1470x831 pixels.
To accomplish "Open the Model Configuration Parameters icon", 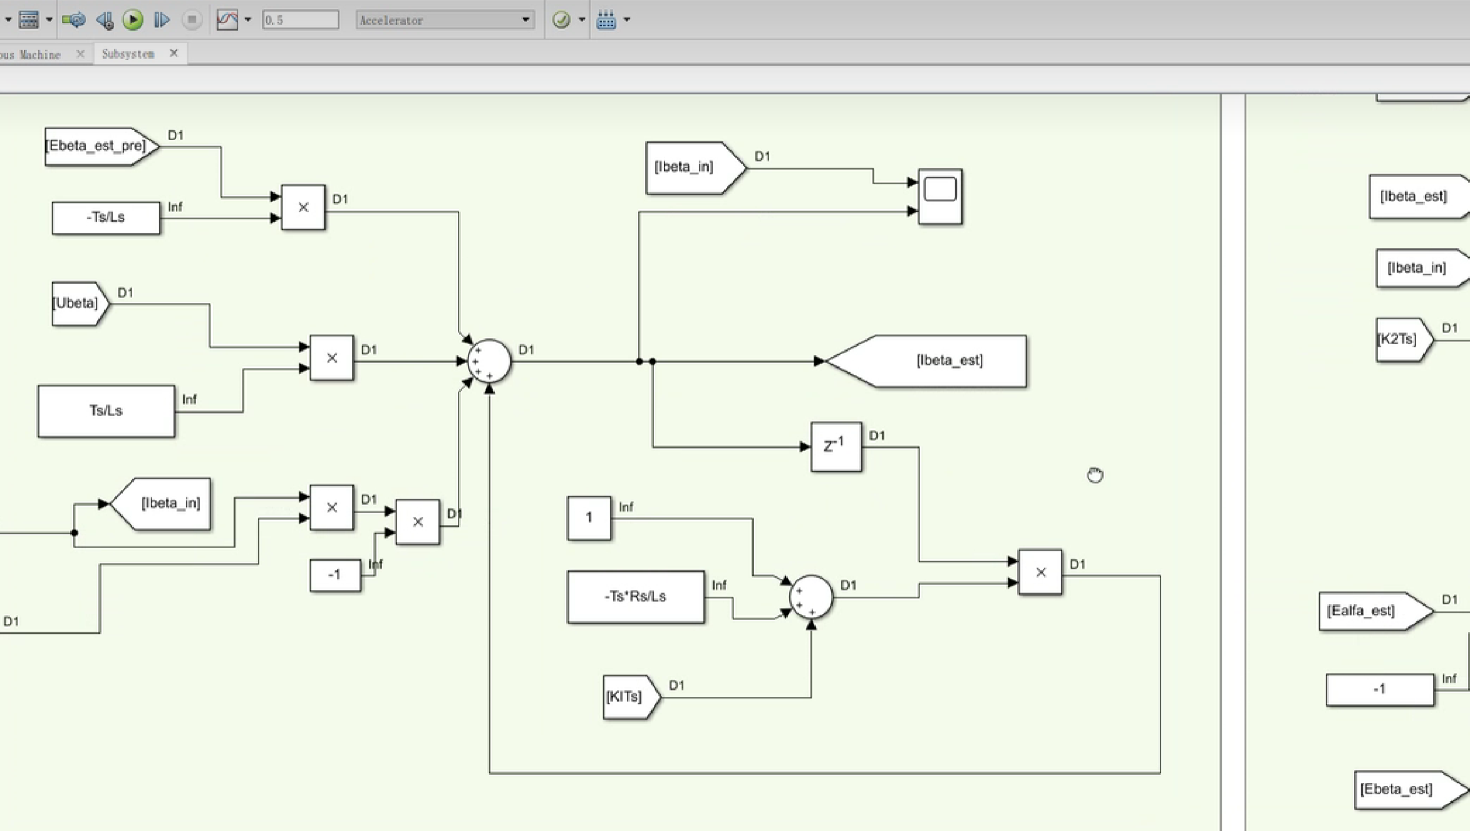I will pyautogui.click(x=29, y=20).
